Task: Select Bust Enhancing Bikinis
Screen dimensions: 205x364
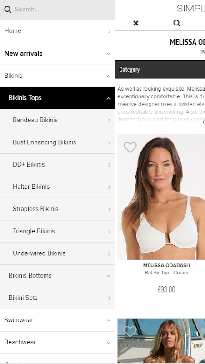Action: (58, 142)
